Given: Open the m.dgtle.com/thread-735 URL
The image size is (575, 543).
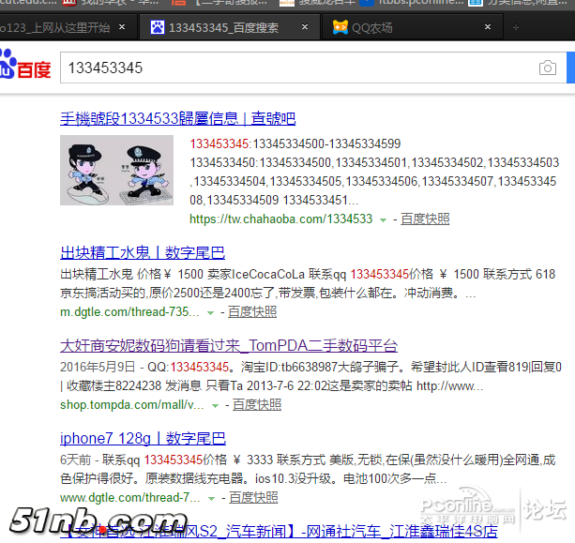Looking at the screenshot, I should [x=129, y=312].
